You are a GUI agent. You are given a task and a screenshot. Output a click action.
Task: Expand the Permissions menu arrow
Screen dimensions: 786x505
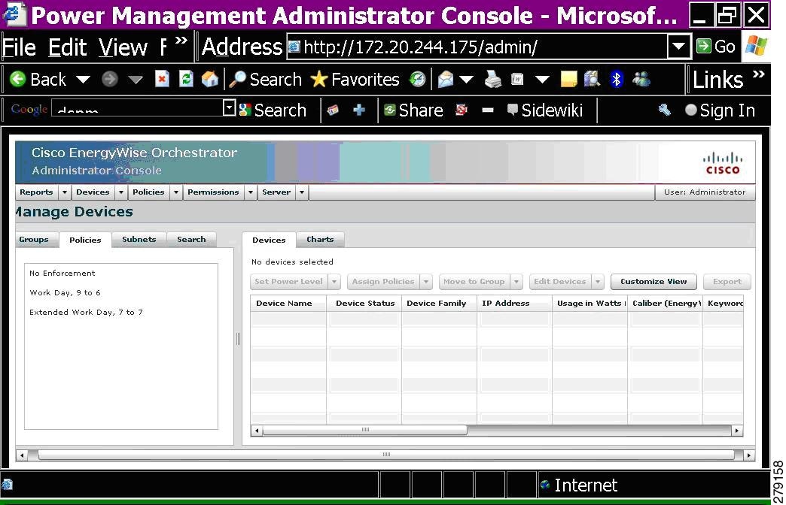click(x=251, y=192)
